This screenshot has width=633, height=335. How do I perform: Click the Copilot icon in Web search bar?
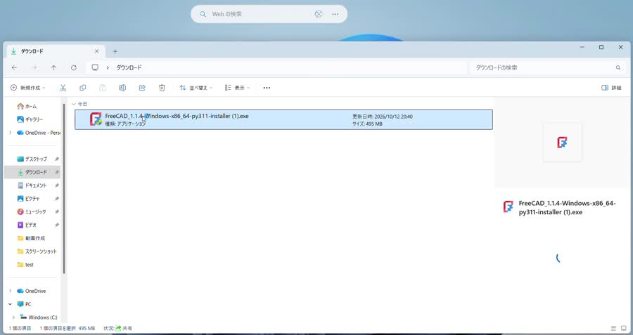319,14
